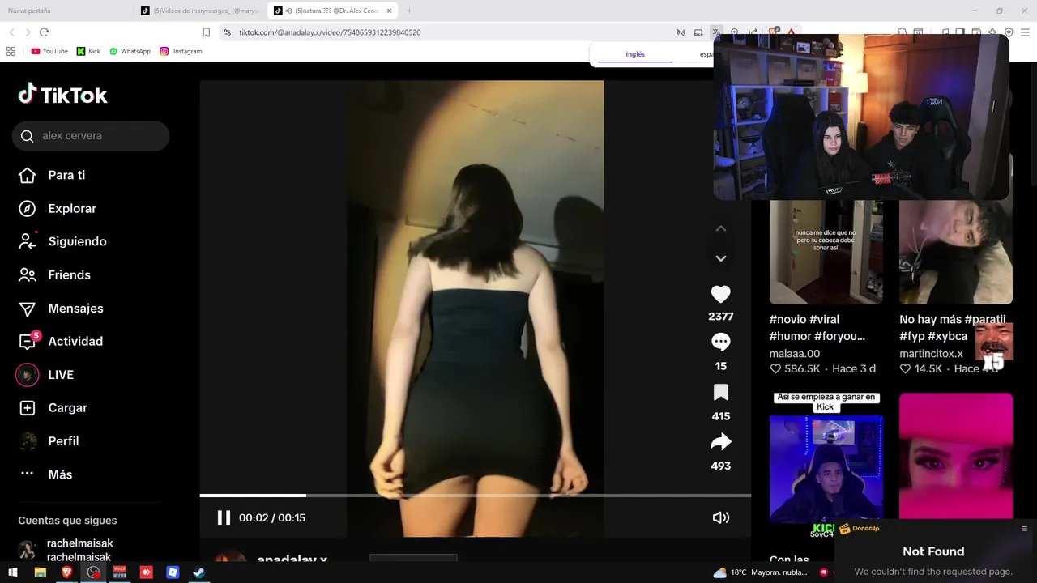The width and height of the screenshot is (1037, 583).
Task: Open Windows Start menu
Action: coord(13,572)
